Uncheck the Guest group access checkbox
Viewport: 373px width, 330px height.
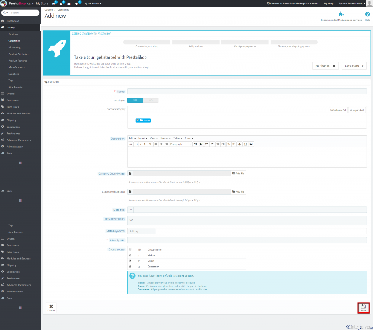click(130, 261)
